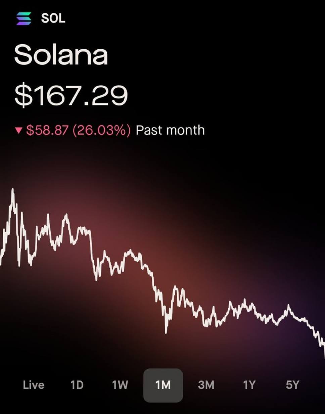This screenshot has height=414, width=325.
Task: Switch chart to 5Y range
Action: (x=292, y=385)
